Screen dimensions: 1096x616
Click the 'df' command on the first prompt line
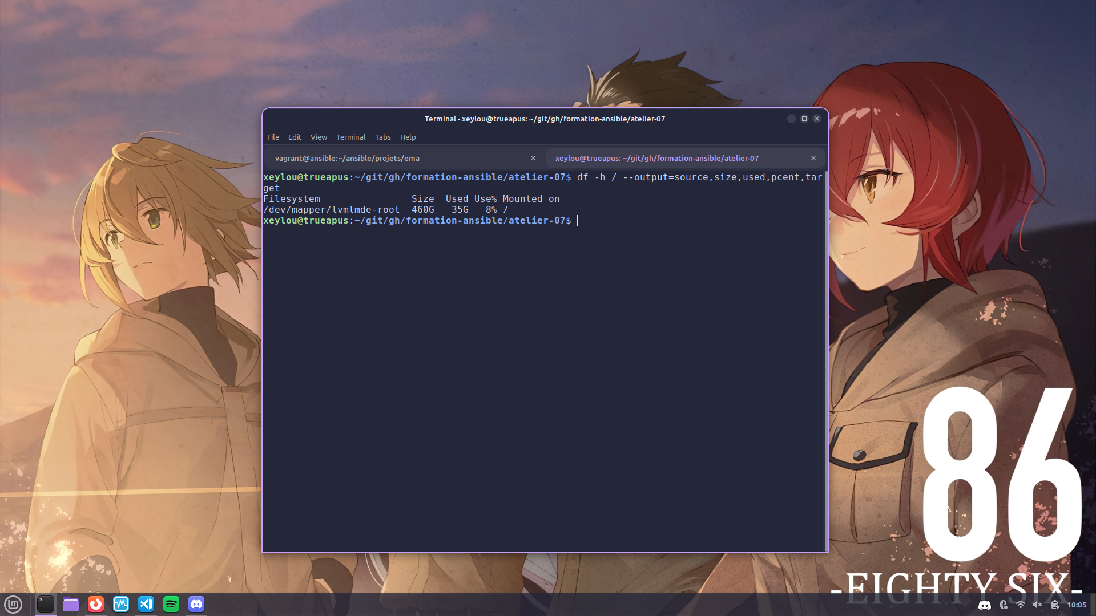coord(583,177)
